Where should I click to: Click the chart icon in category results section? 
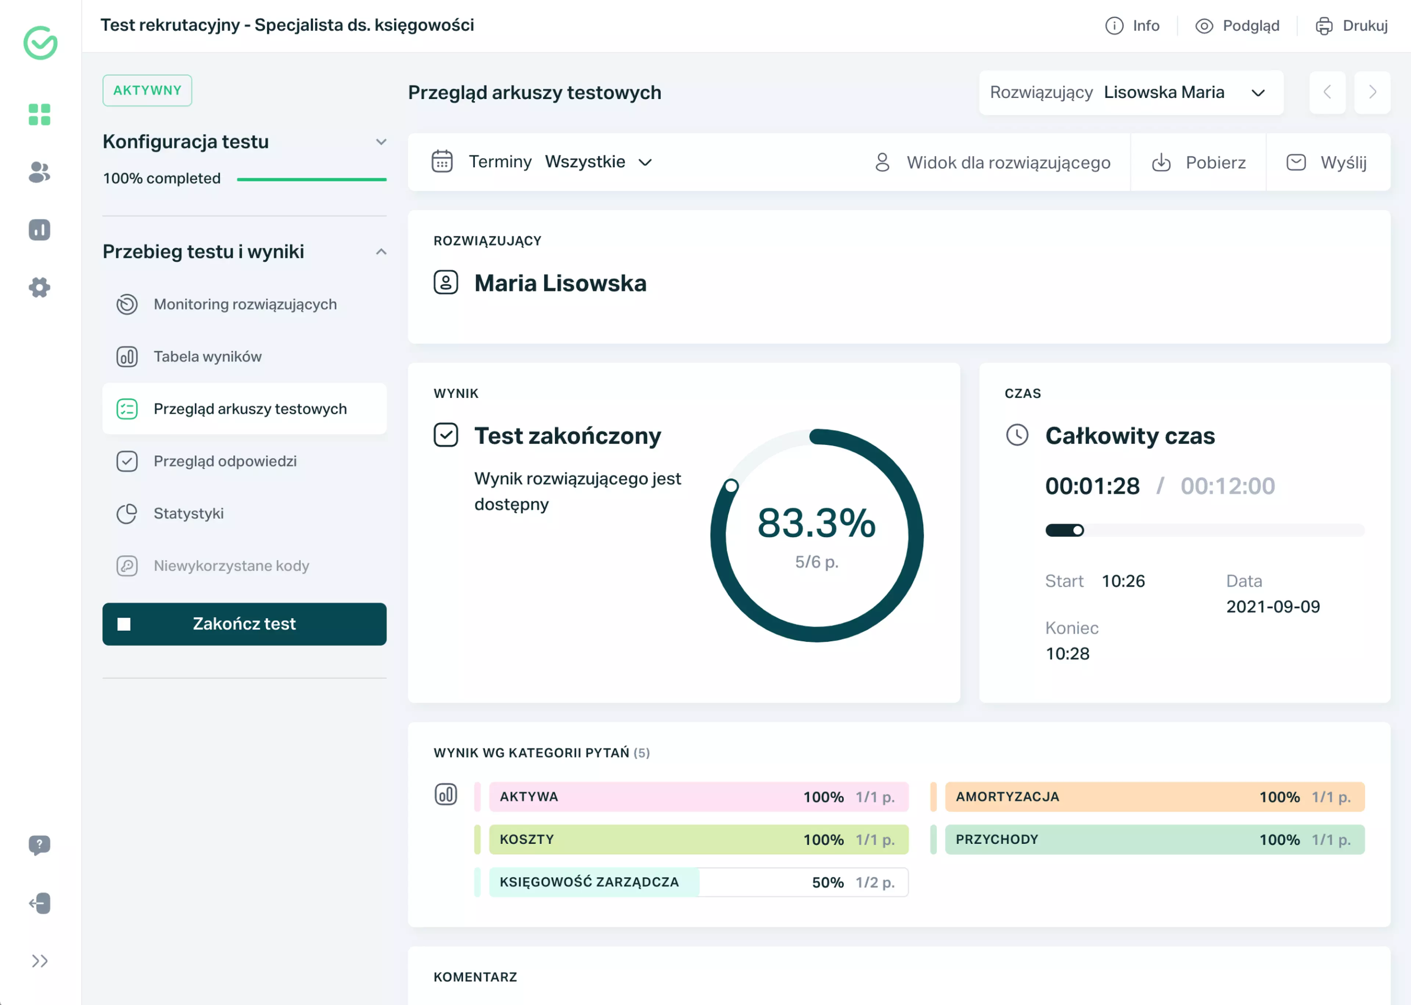click(446, 794)
